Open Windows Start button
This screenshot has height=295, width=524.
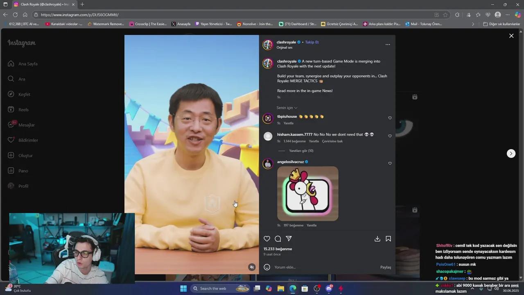click(183, 288)
